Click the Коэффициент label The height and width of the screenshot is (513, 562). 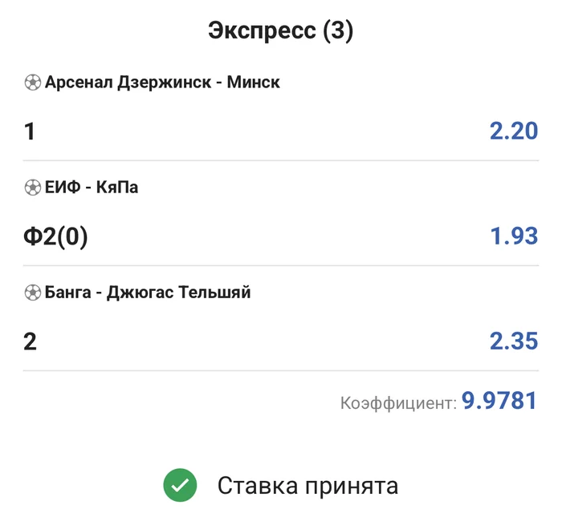pos(398,402)
